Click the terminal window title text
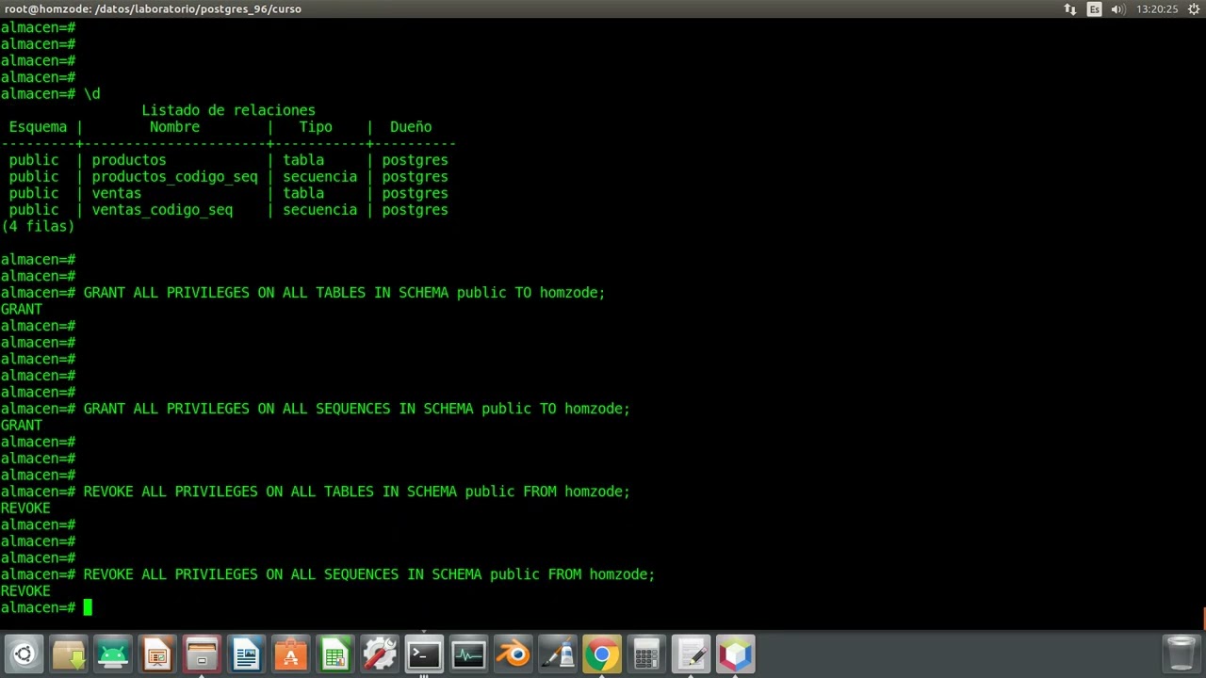1206x678 pixels. 153,8
